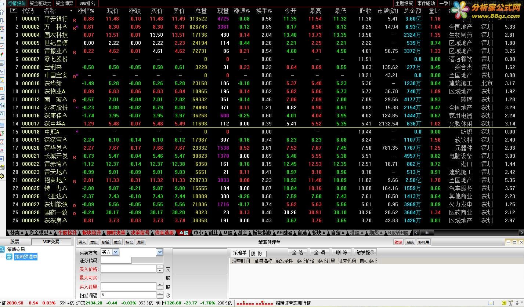524x307 pixels.
Task: Click the 触发条件 column header
Action: tap(285, 261)
